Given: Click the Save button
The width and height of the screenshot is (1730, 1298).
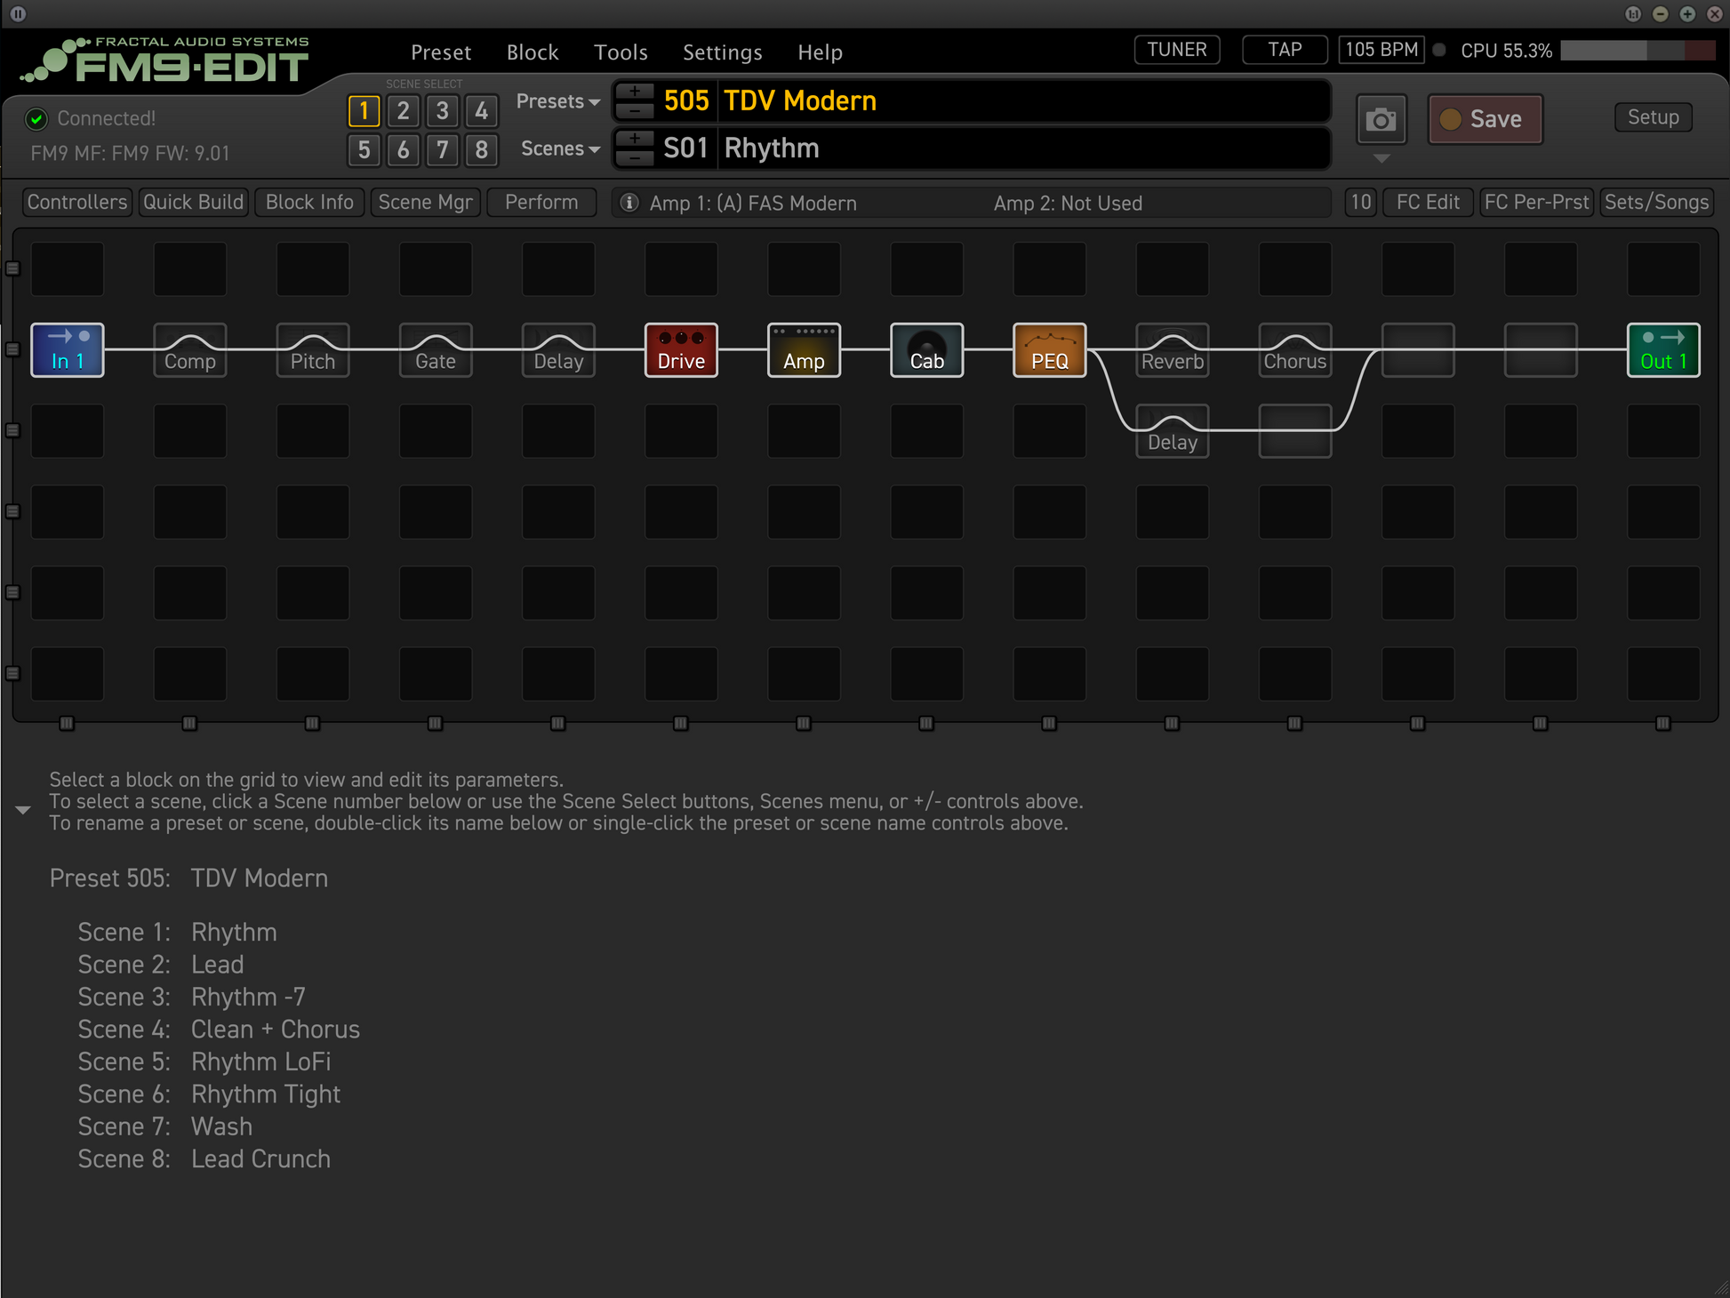Looking at the screenshot, I should point(1485,119).
